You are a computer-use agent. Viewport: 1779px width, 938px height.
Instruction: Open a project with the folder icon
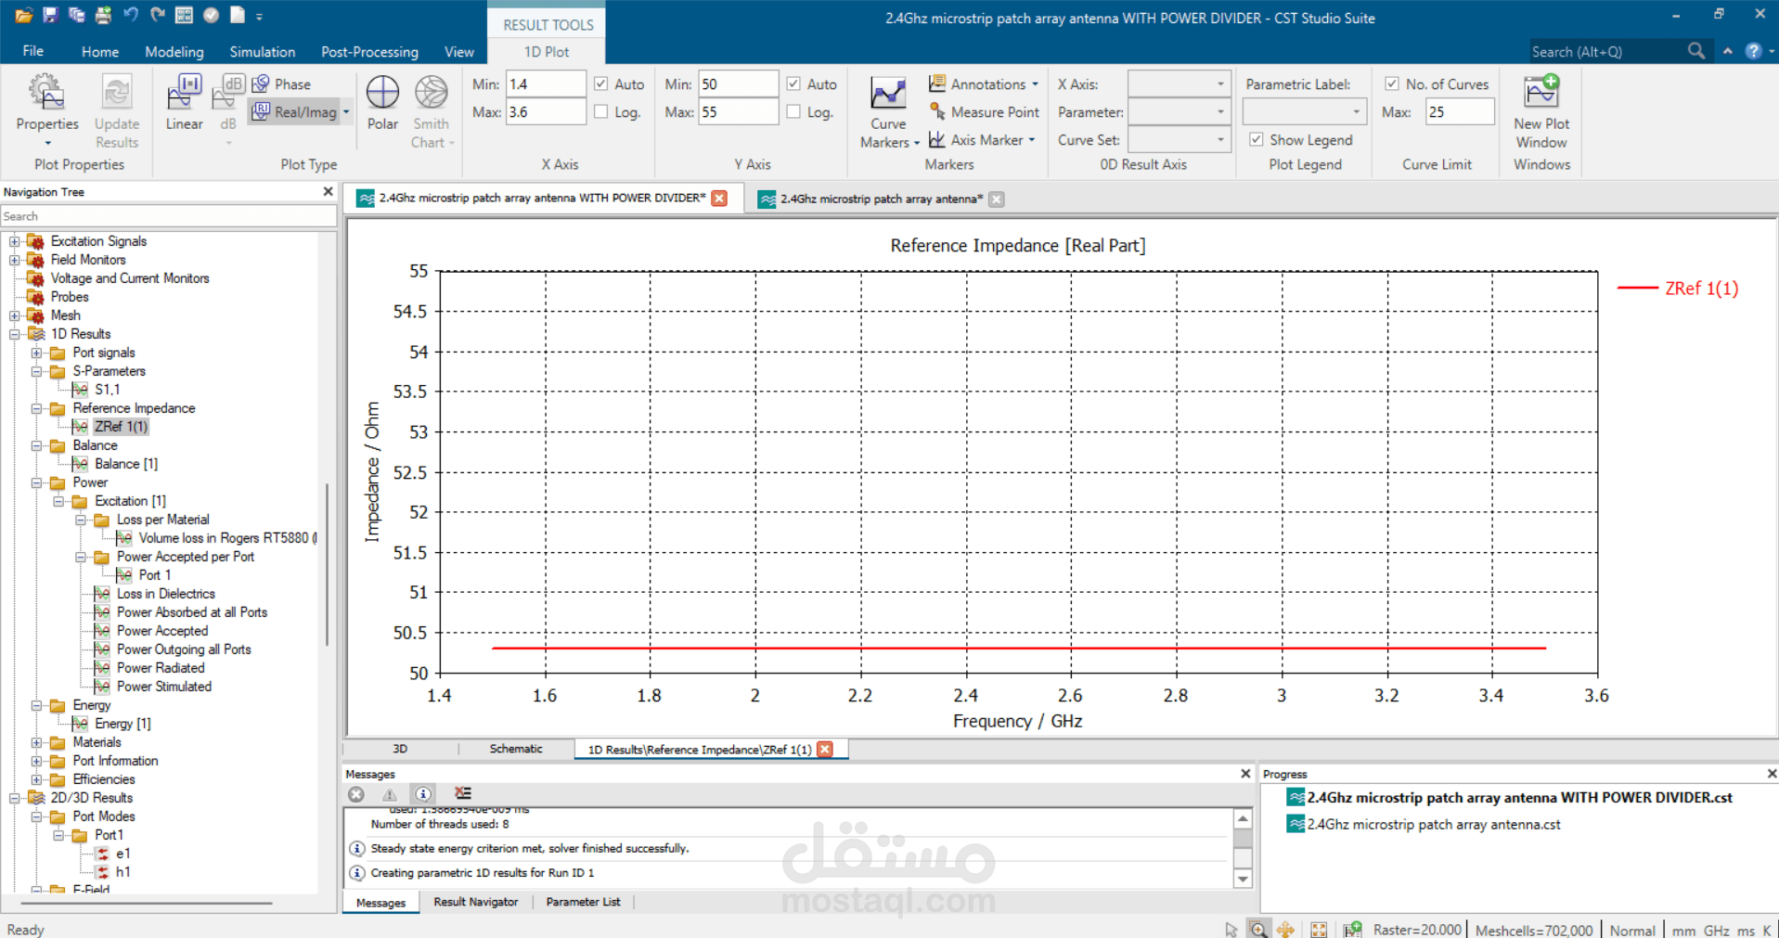23,16
